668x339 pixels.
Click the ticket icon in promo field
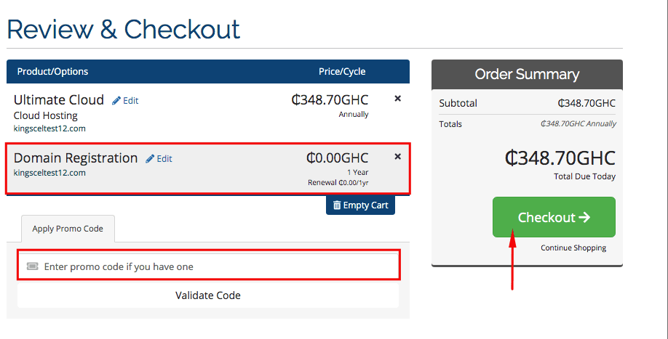[32, 266]
